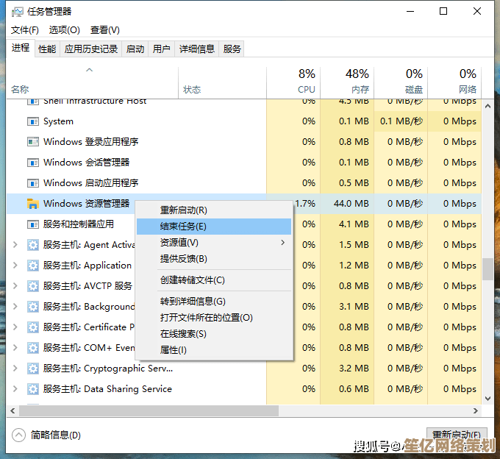500x459 pixels.
Task: Click the System process icon
Action: tap(32, 121)
